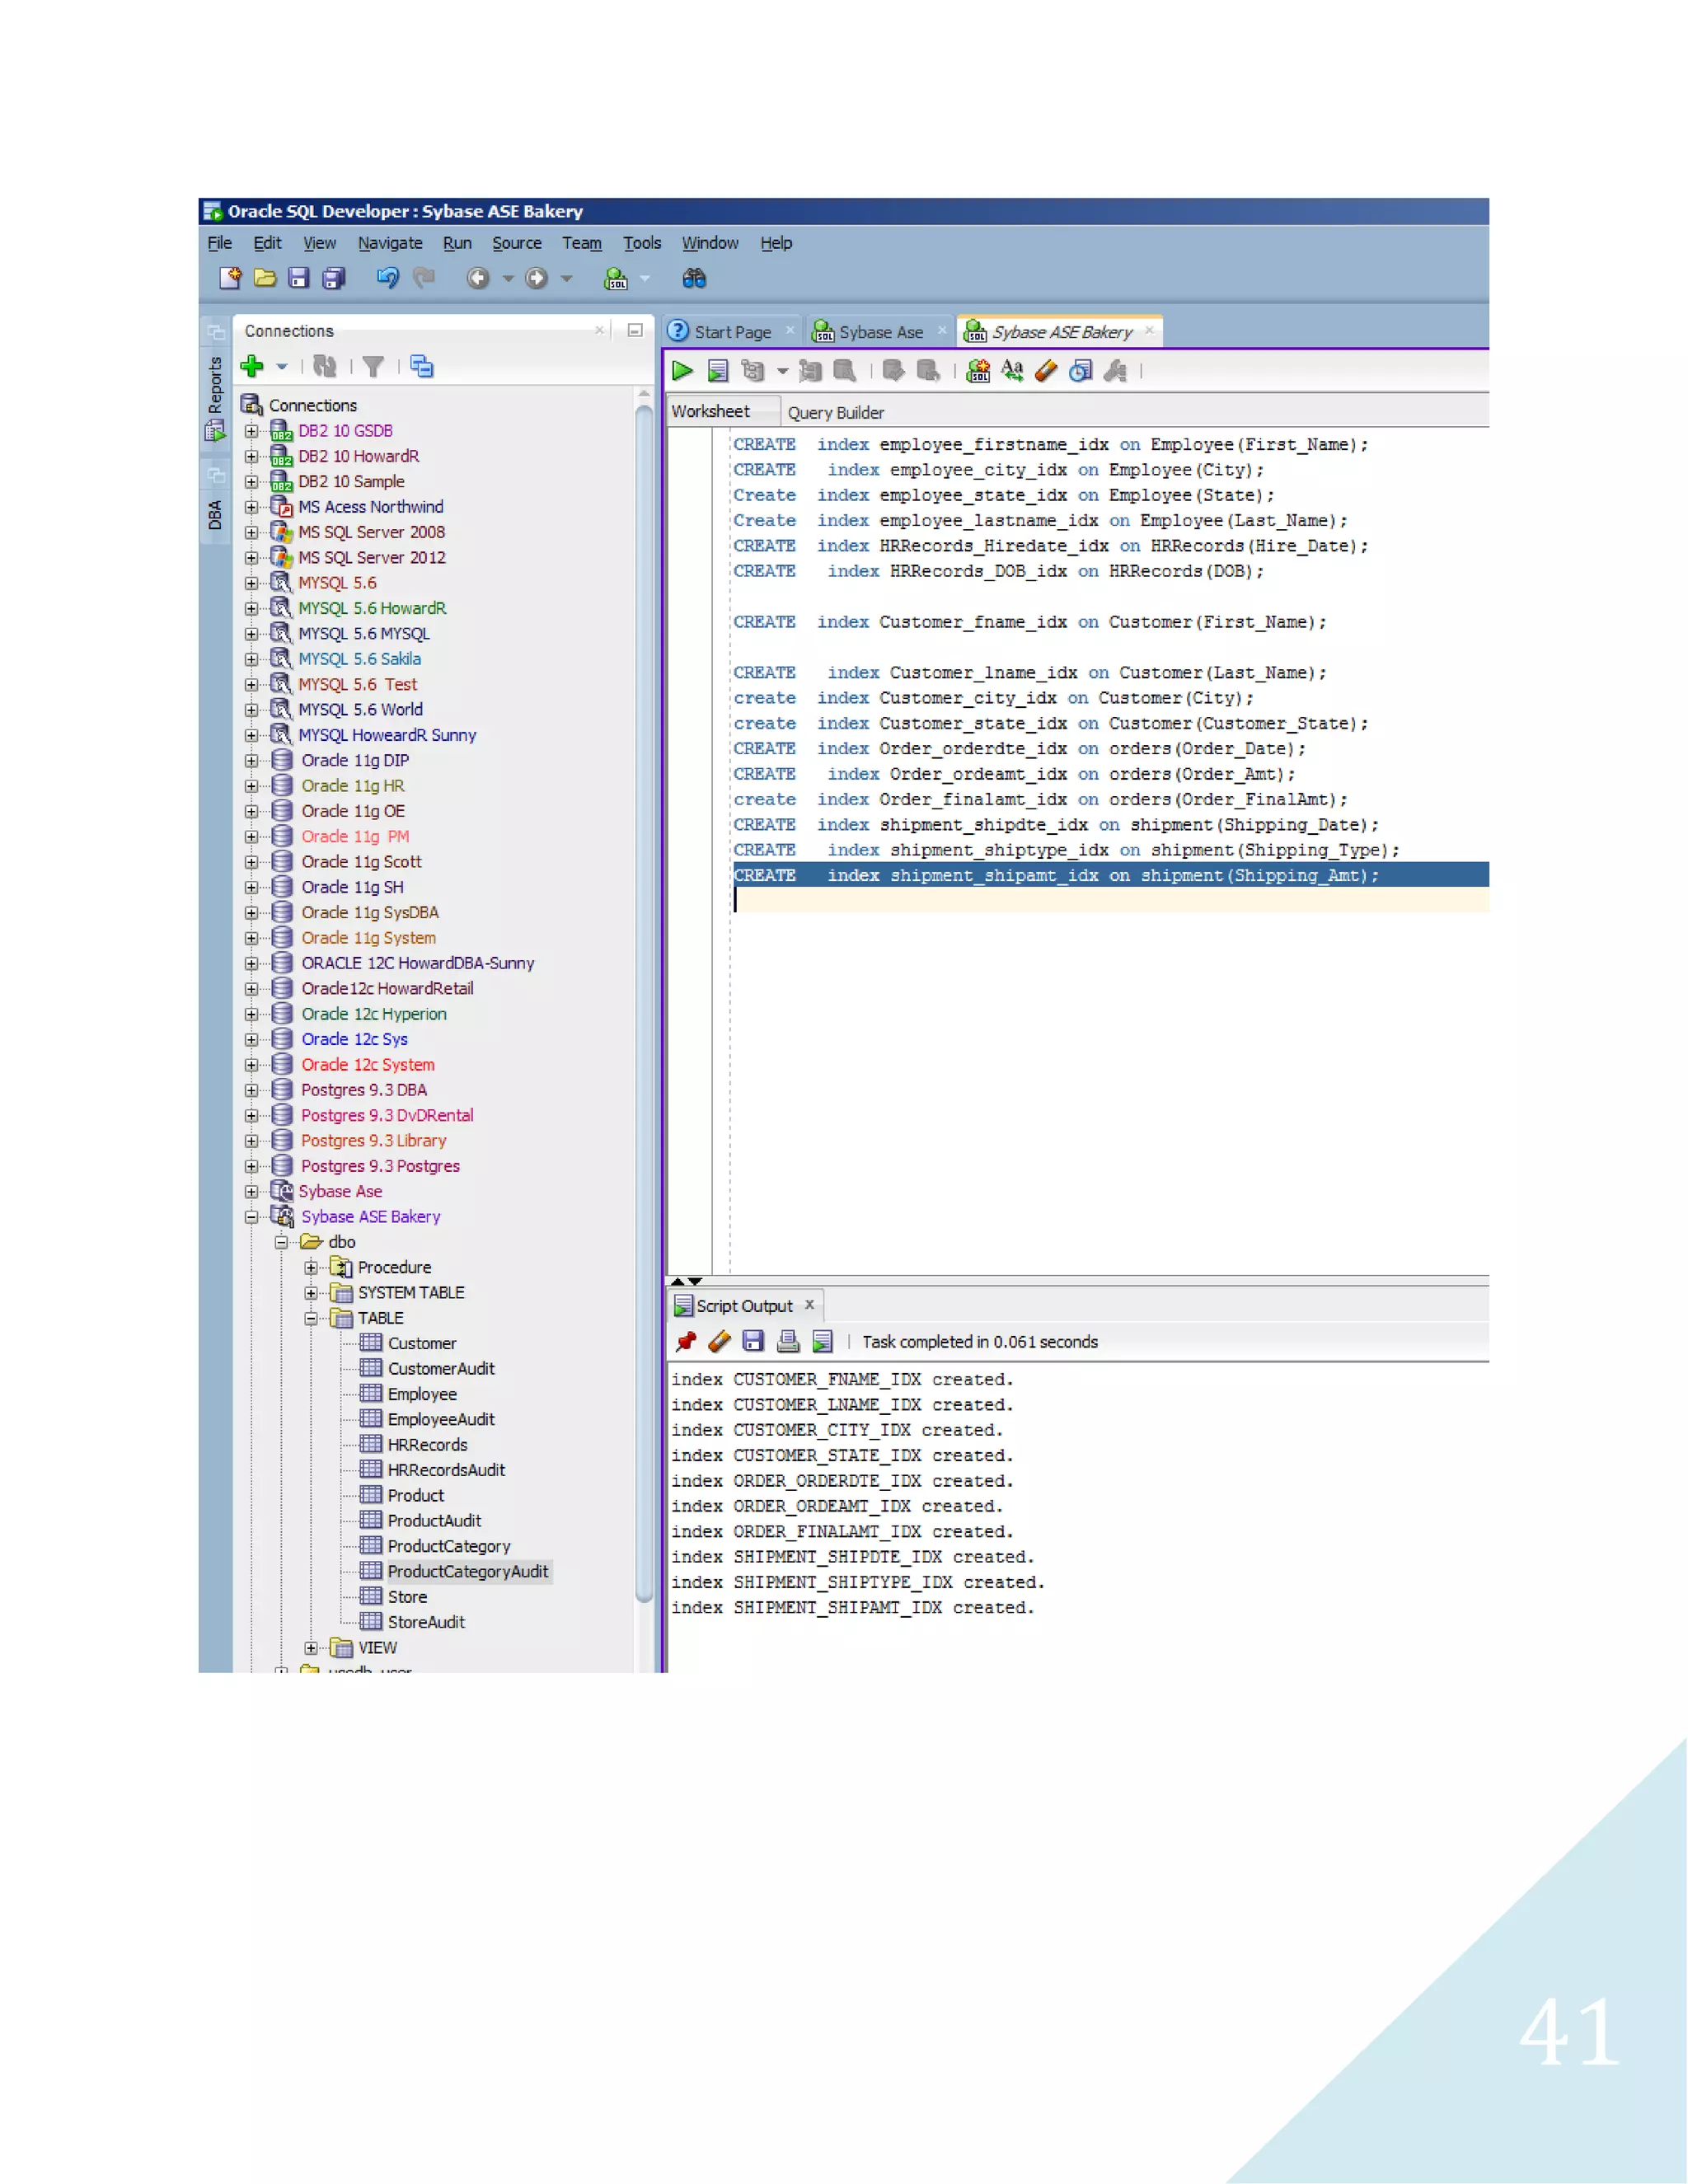Click the binoculars Find DB Object icon
This screenshot has height=2184, width=1688.
[694, 278]
